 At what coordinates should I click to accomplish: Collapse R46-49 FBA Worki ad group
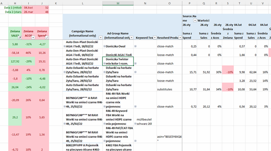click(104, 107)
